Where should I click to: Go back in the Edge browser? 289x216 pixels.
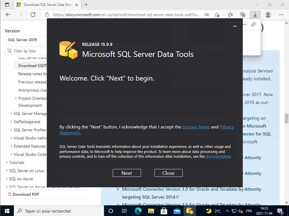tap(8, 15)
